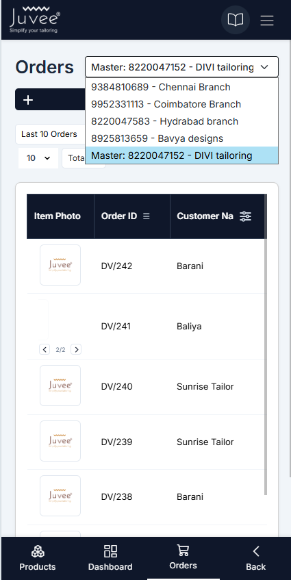
Task: Open the item photo thumbnail for DV/239
Action: pyautogui.click(x=60, y=441)
